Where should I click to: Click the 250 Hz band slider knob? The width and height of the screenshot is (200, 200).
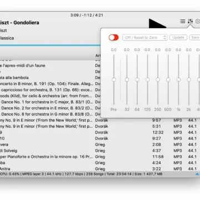(158, 79)
